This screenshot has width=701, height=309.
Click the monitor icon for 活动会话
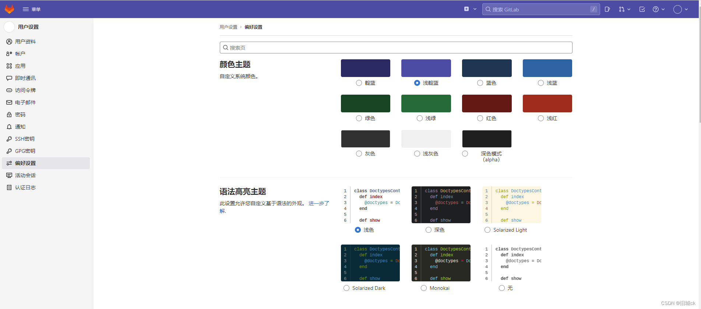click(x=9, y=175)
